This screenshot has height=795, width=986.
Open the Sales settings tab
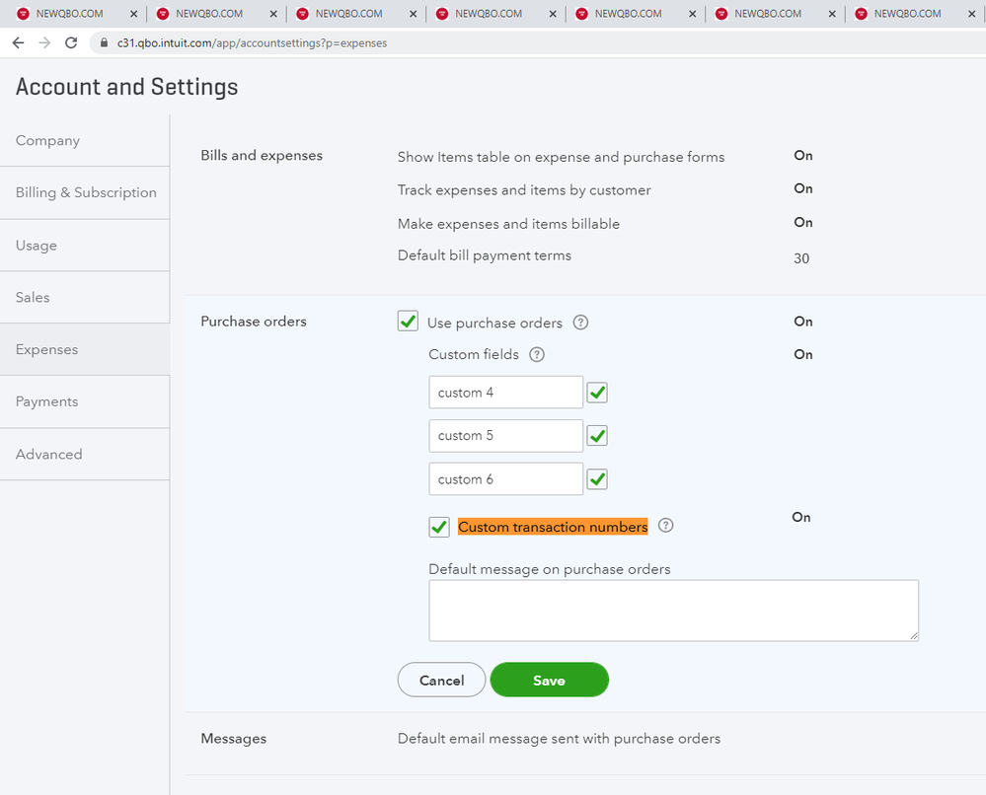(x=33, y=297)
